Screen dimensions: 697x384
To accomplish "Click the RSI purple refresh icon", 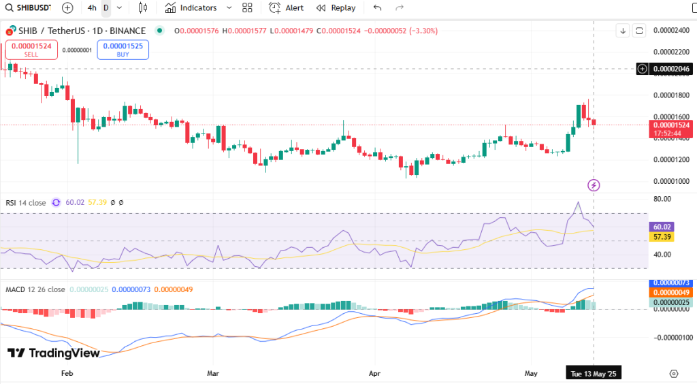I will tap(56, 203).
